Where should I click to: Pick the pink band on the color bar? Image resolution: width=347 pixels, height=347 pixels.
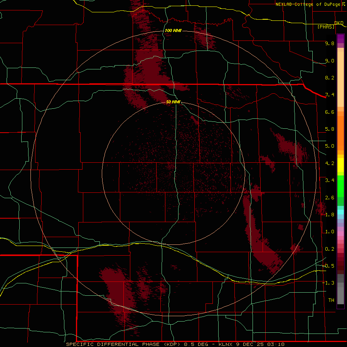pyautogui.click(x=340, y=234)
